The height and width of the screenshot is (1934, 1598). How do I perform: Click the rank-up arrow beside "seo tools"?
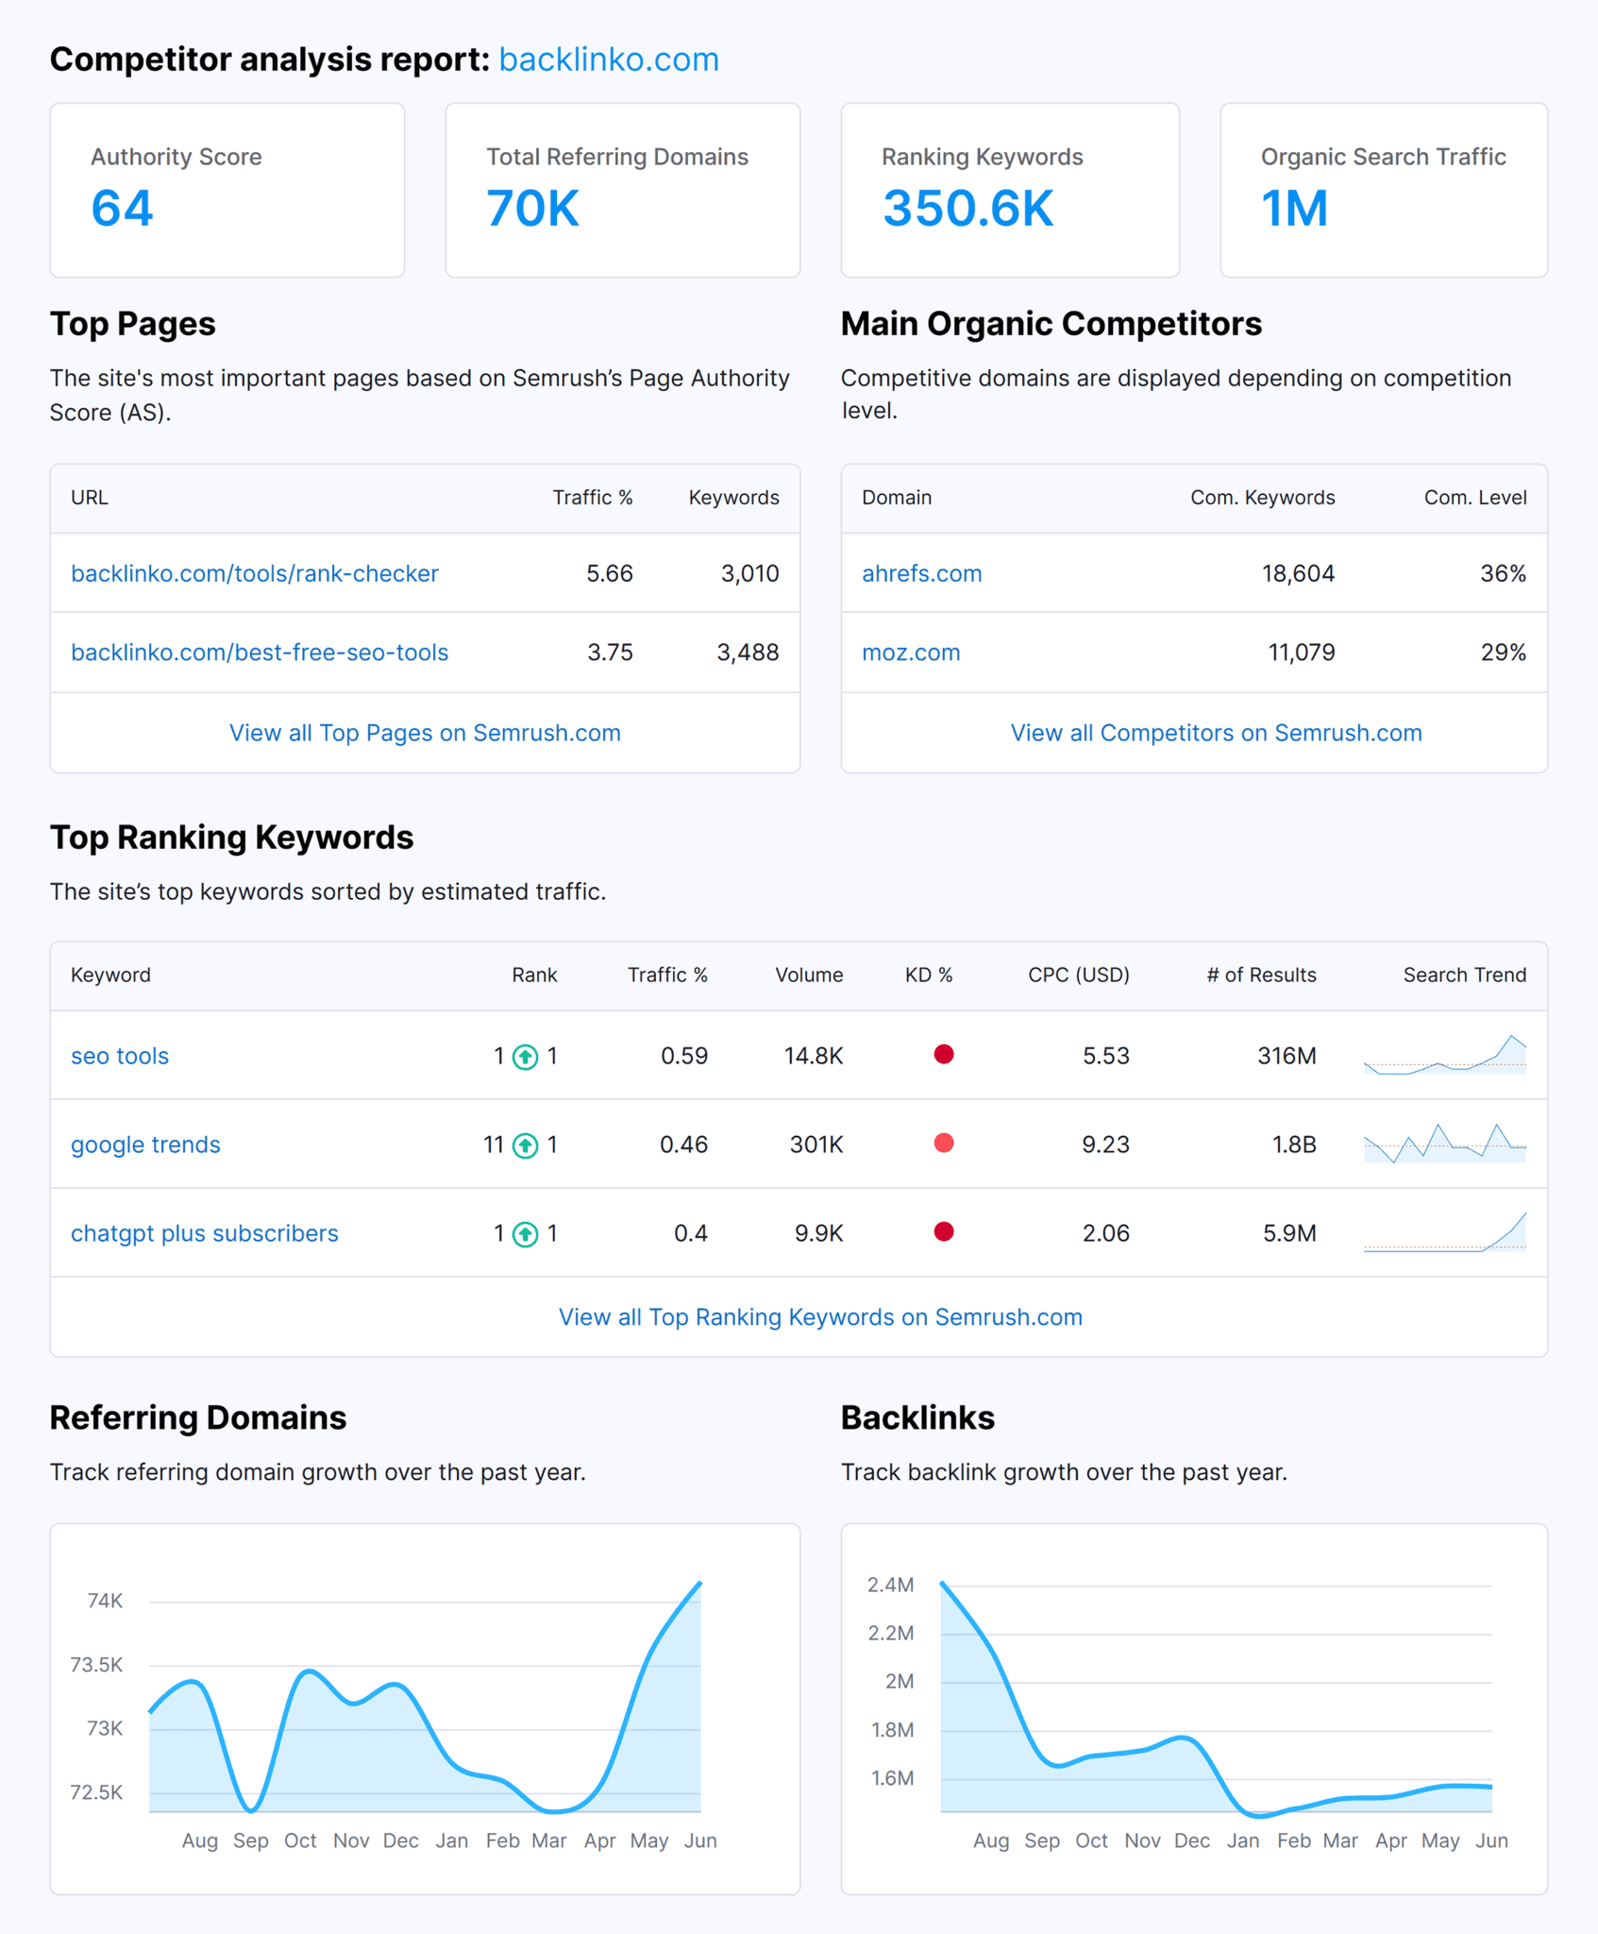tap(526, 1056)
